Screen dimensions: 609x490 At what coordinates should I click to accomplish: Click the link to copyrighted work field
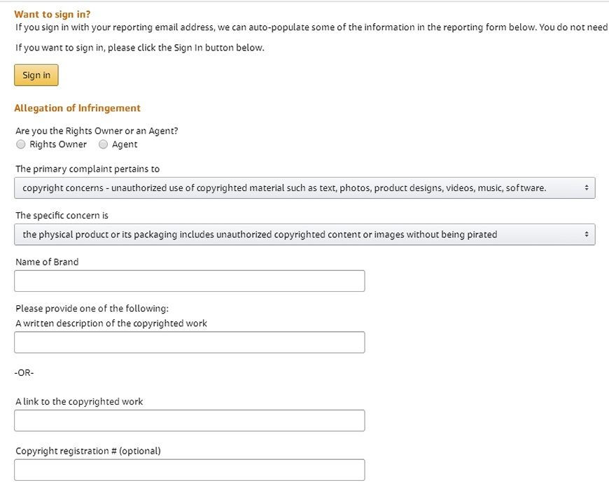[x=189, y=421]
